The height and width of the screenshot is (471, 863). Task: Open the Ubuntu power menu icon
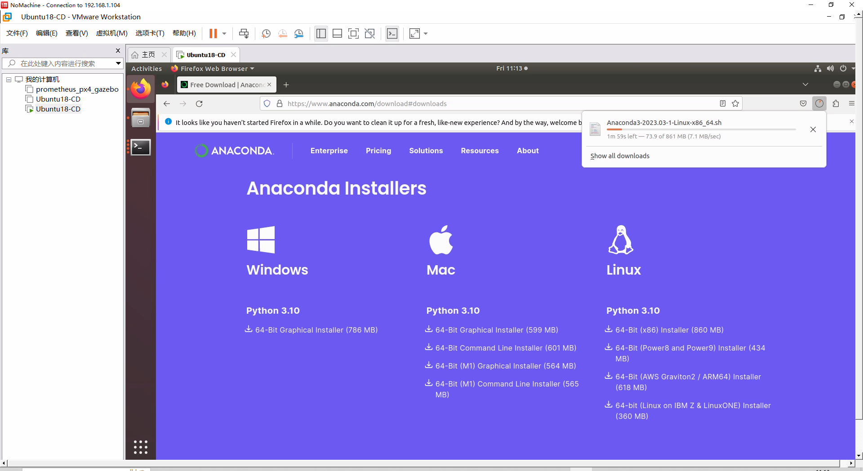pos(843,69)
